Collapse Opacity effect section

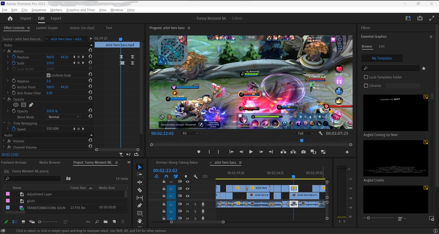click(4, 99)
